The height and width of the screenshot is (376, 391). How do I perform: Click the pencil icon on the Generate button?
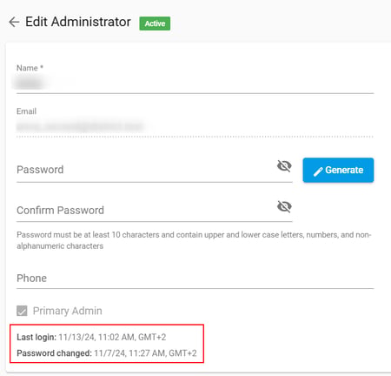[318, 171]
